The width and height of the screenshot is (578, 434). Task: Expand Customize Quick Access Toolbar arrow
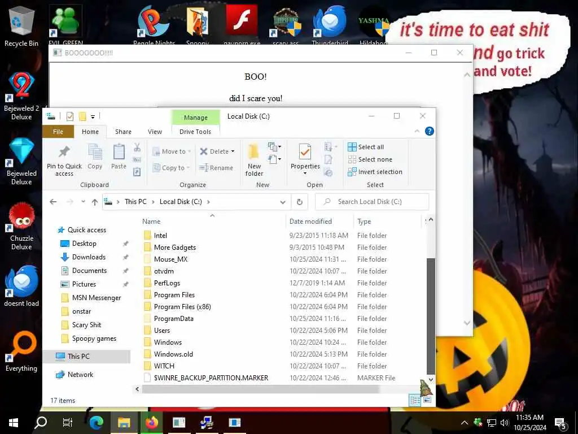click(93, 116)
